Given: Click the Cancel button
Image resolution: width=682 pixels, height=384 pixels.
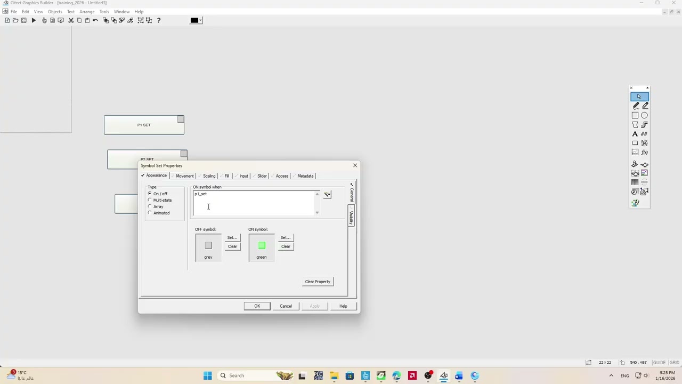Looking at the screenshot, I should click(x=286, y=306).
